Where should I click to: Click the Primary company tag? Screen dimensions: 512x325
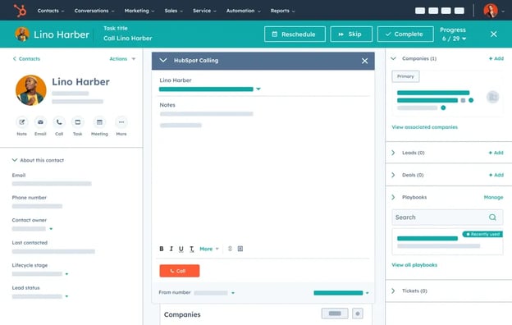(x=405, y=76)
